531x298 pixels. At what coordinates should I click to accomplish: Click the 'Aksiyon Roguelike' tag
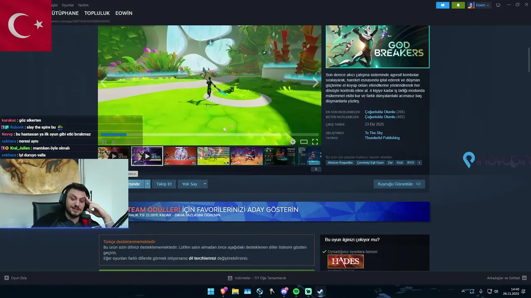pyautogui.click(x=340, y=163)
